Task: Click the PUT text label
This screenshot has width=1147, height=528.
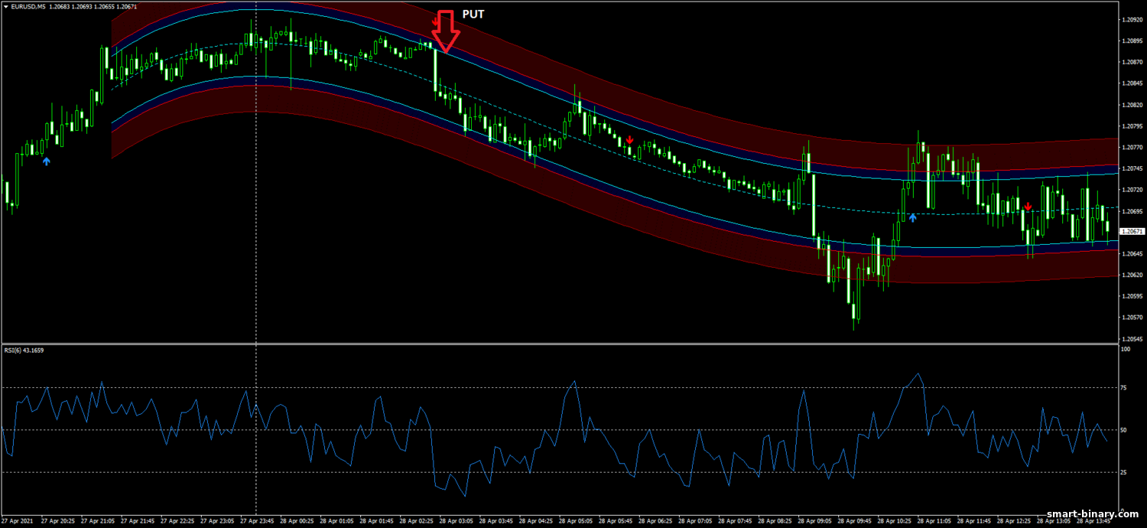Action: 473,15
